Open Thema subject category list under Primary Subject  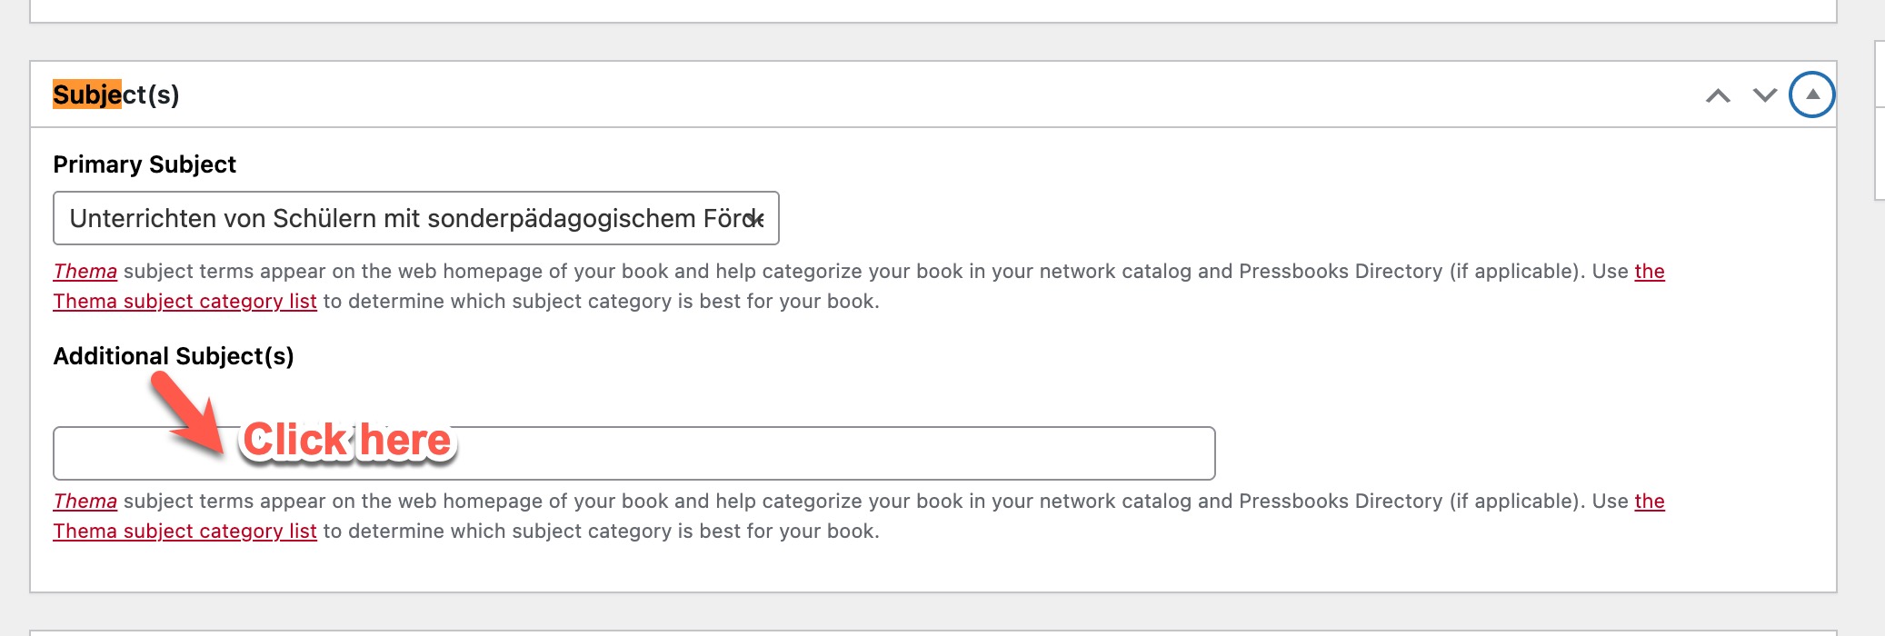[185, 302]
